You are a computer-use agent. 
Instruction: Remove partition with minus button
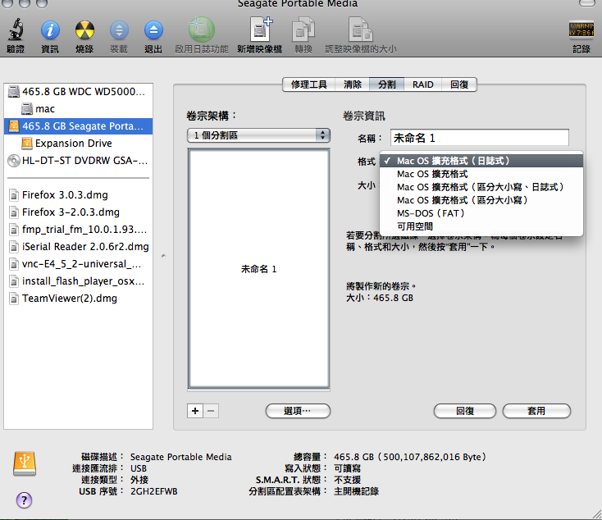click(211, 411)
